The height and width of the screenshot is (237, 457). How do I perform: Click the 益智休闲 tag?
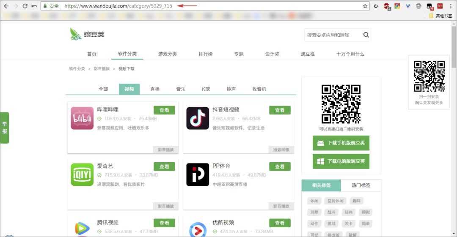click(336, 201)
